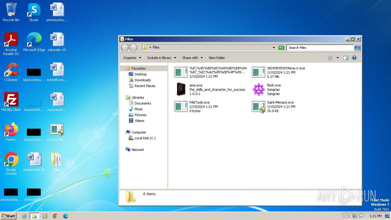391x220 pixels.
Task: Select the voiceneces document on desktop
Action: [x=57, y=102]
